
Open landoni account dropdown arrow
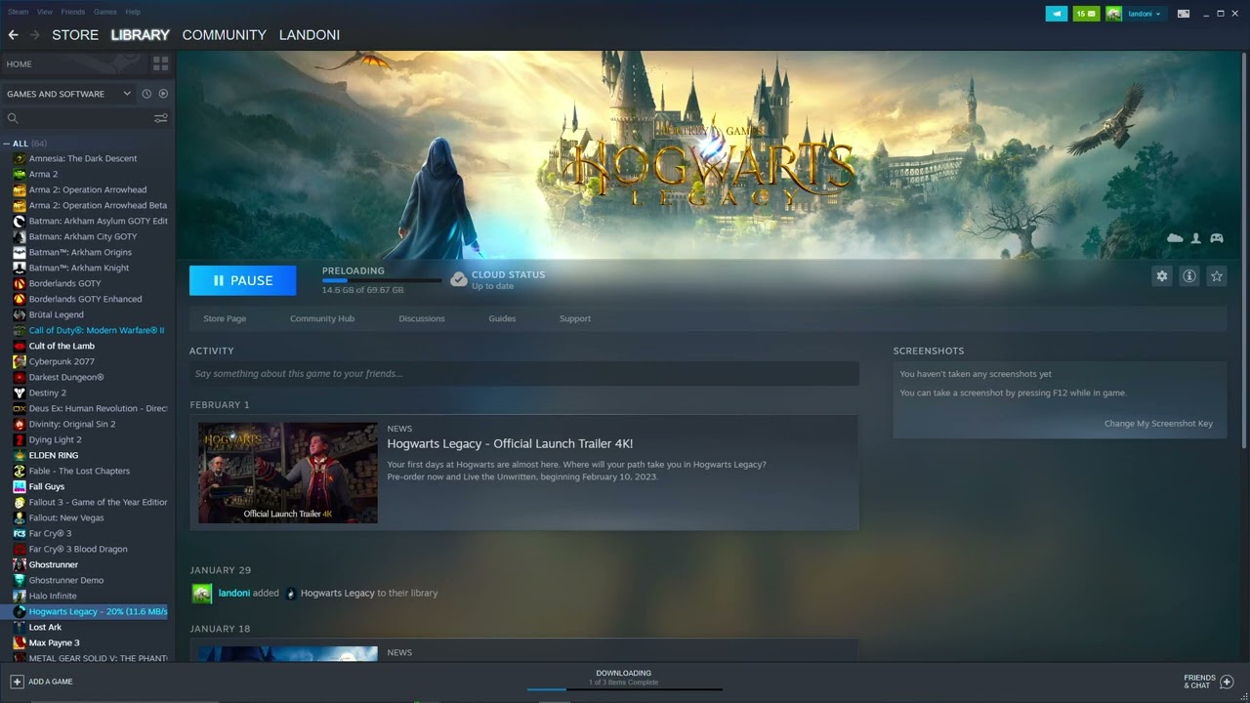pyautogui.click(x=1158, y=14)
